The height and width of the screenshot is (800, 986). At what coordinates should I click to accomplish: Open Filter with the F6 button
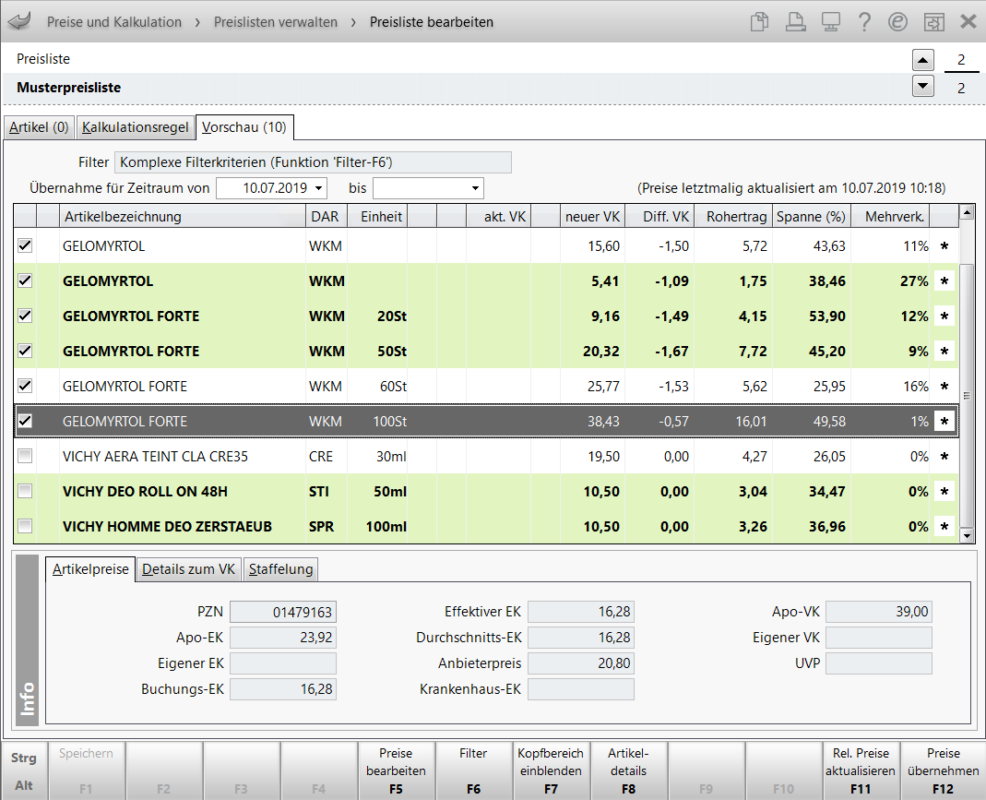tap(473, 771)
